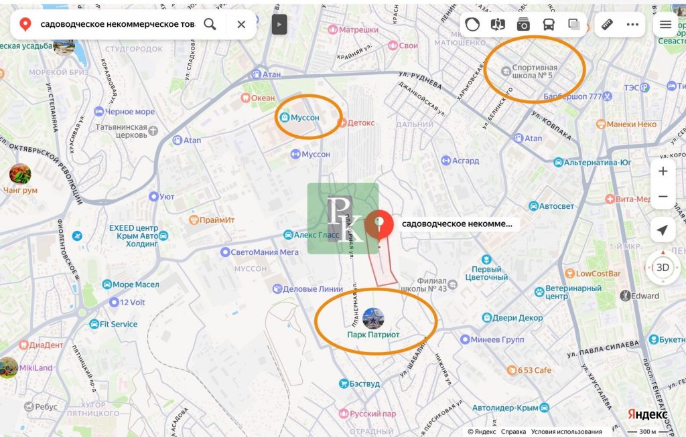Click into the search text field
The image size is (686, 437).
(x=117, y=25)
